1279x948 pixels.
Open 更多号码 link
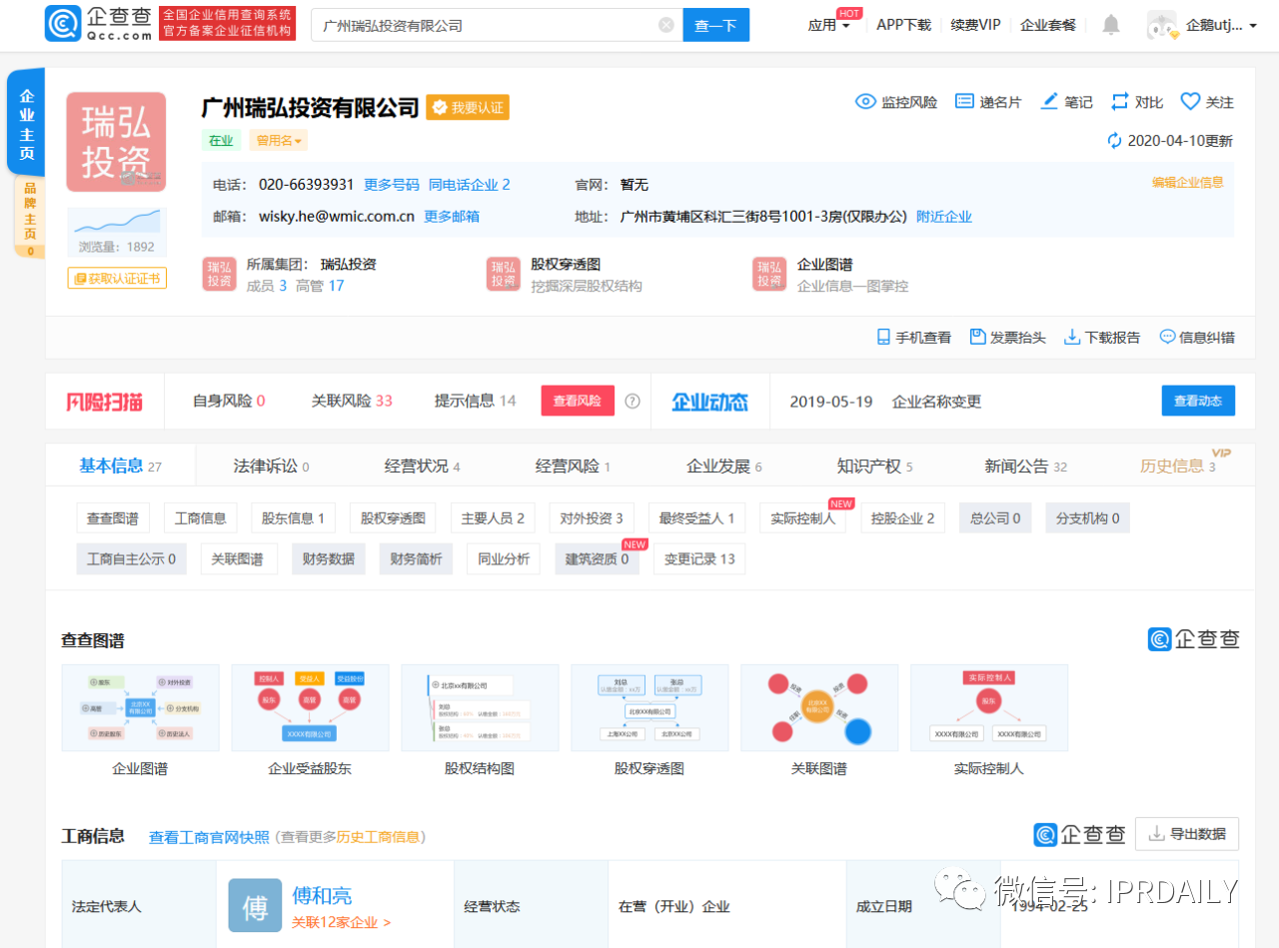[x=392, y=185]
